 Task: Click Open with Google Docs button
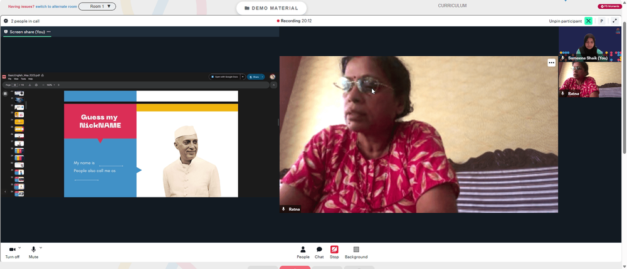click(224, 76)
